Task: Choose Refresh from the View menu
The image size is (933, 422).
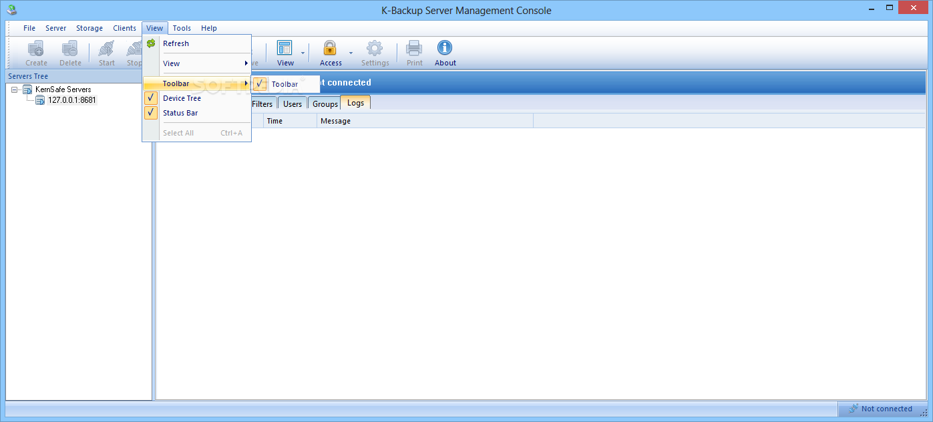Action: (x=196, y=43)
